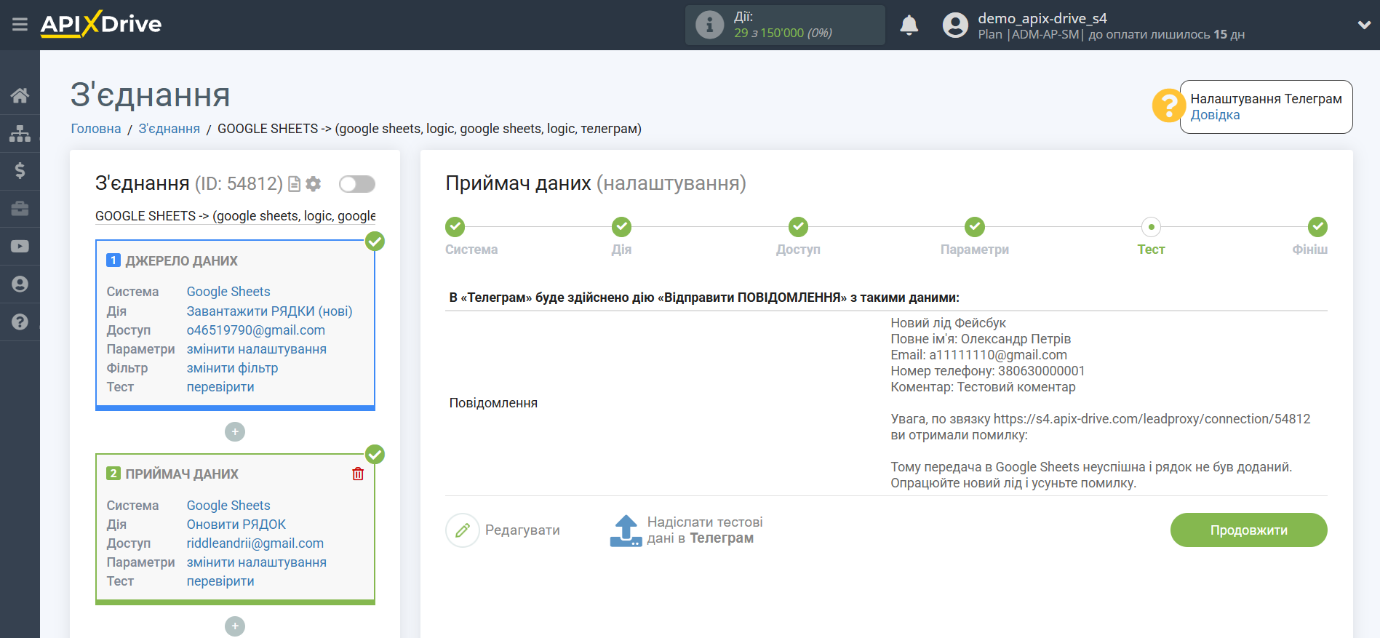The image size is (1380, 638).
Task: Go to home sidebar icon
Action: 20,95
